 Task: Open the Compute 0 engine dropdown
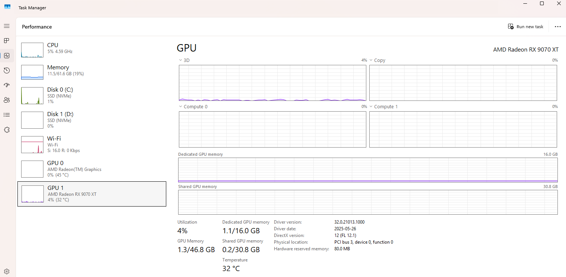point(193,106)
